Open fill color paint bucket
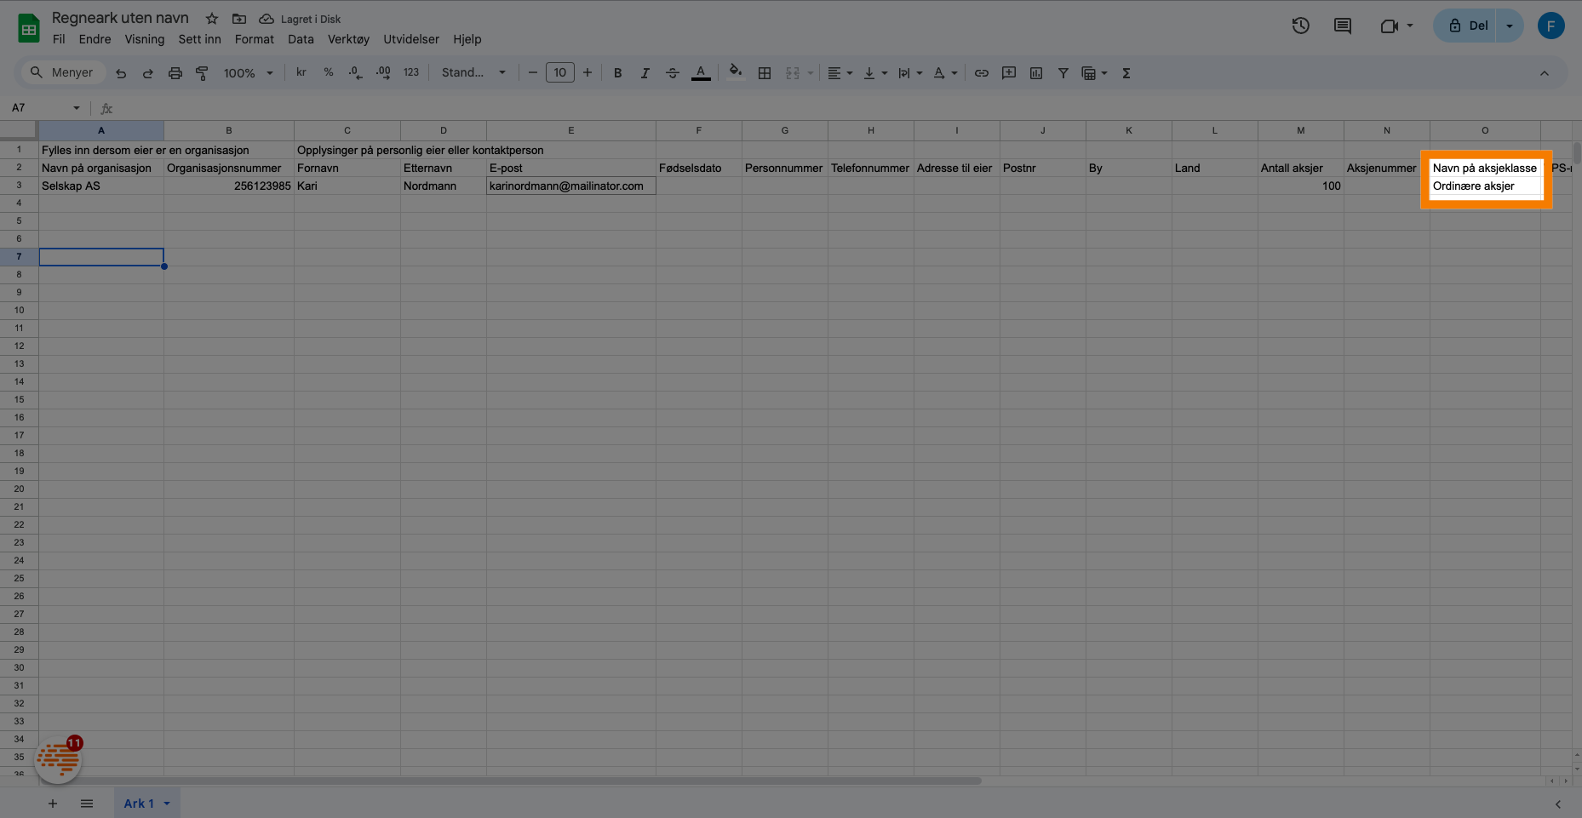 click(736, 72)
